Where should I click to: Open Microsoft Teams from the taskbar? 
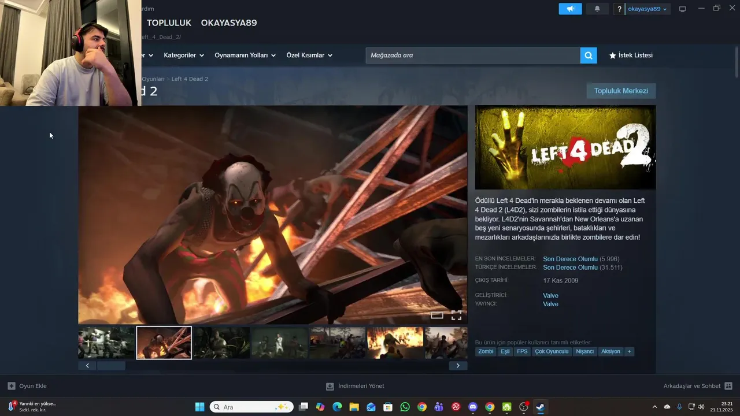coord(439,407)
